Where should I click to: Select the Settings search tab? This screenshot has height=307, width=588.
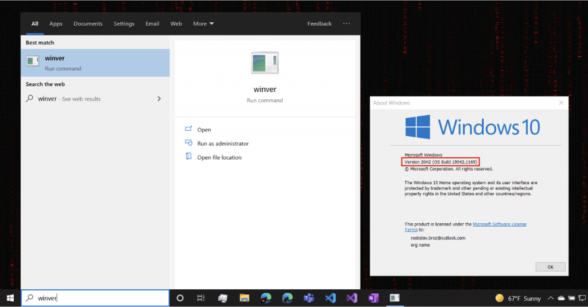[x=124, y=24]
